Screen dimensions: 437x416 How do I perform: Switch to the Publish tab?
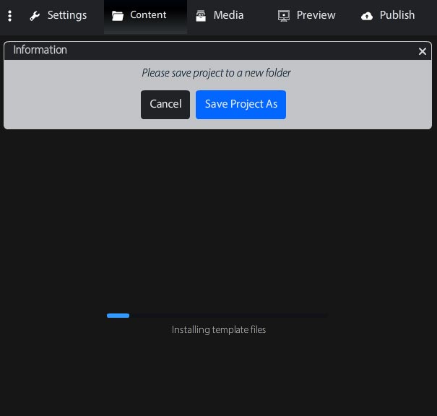(397, 15)
